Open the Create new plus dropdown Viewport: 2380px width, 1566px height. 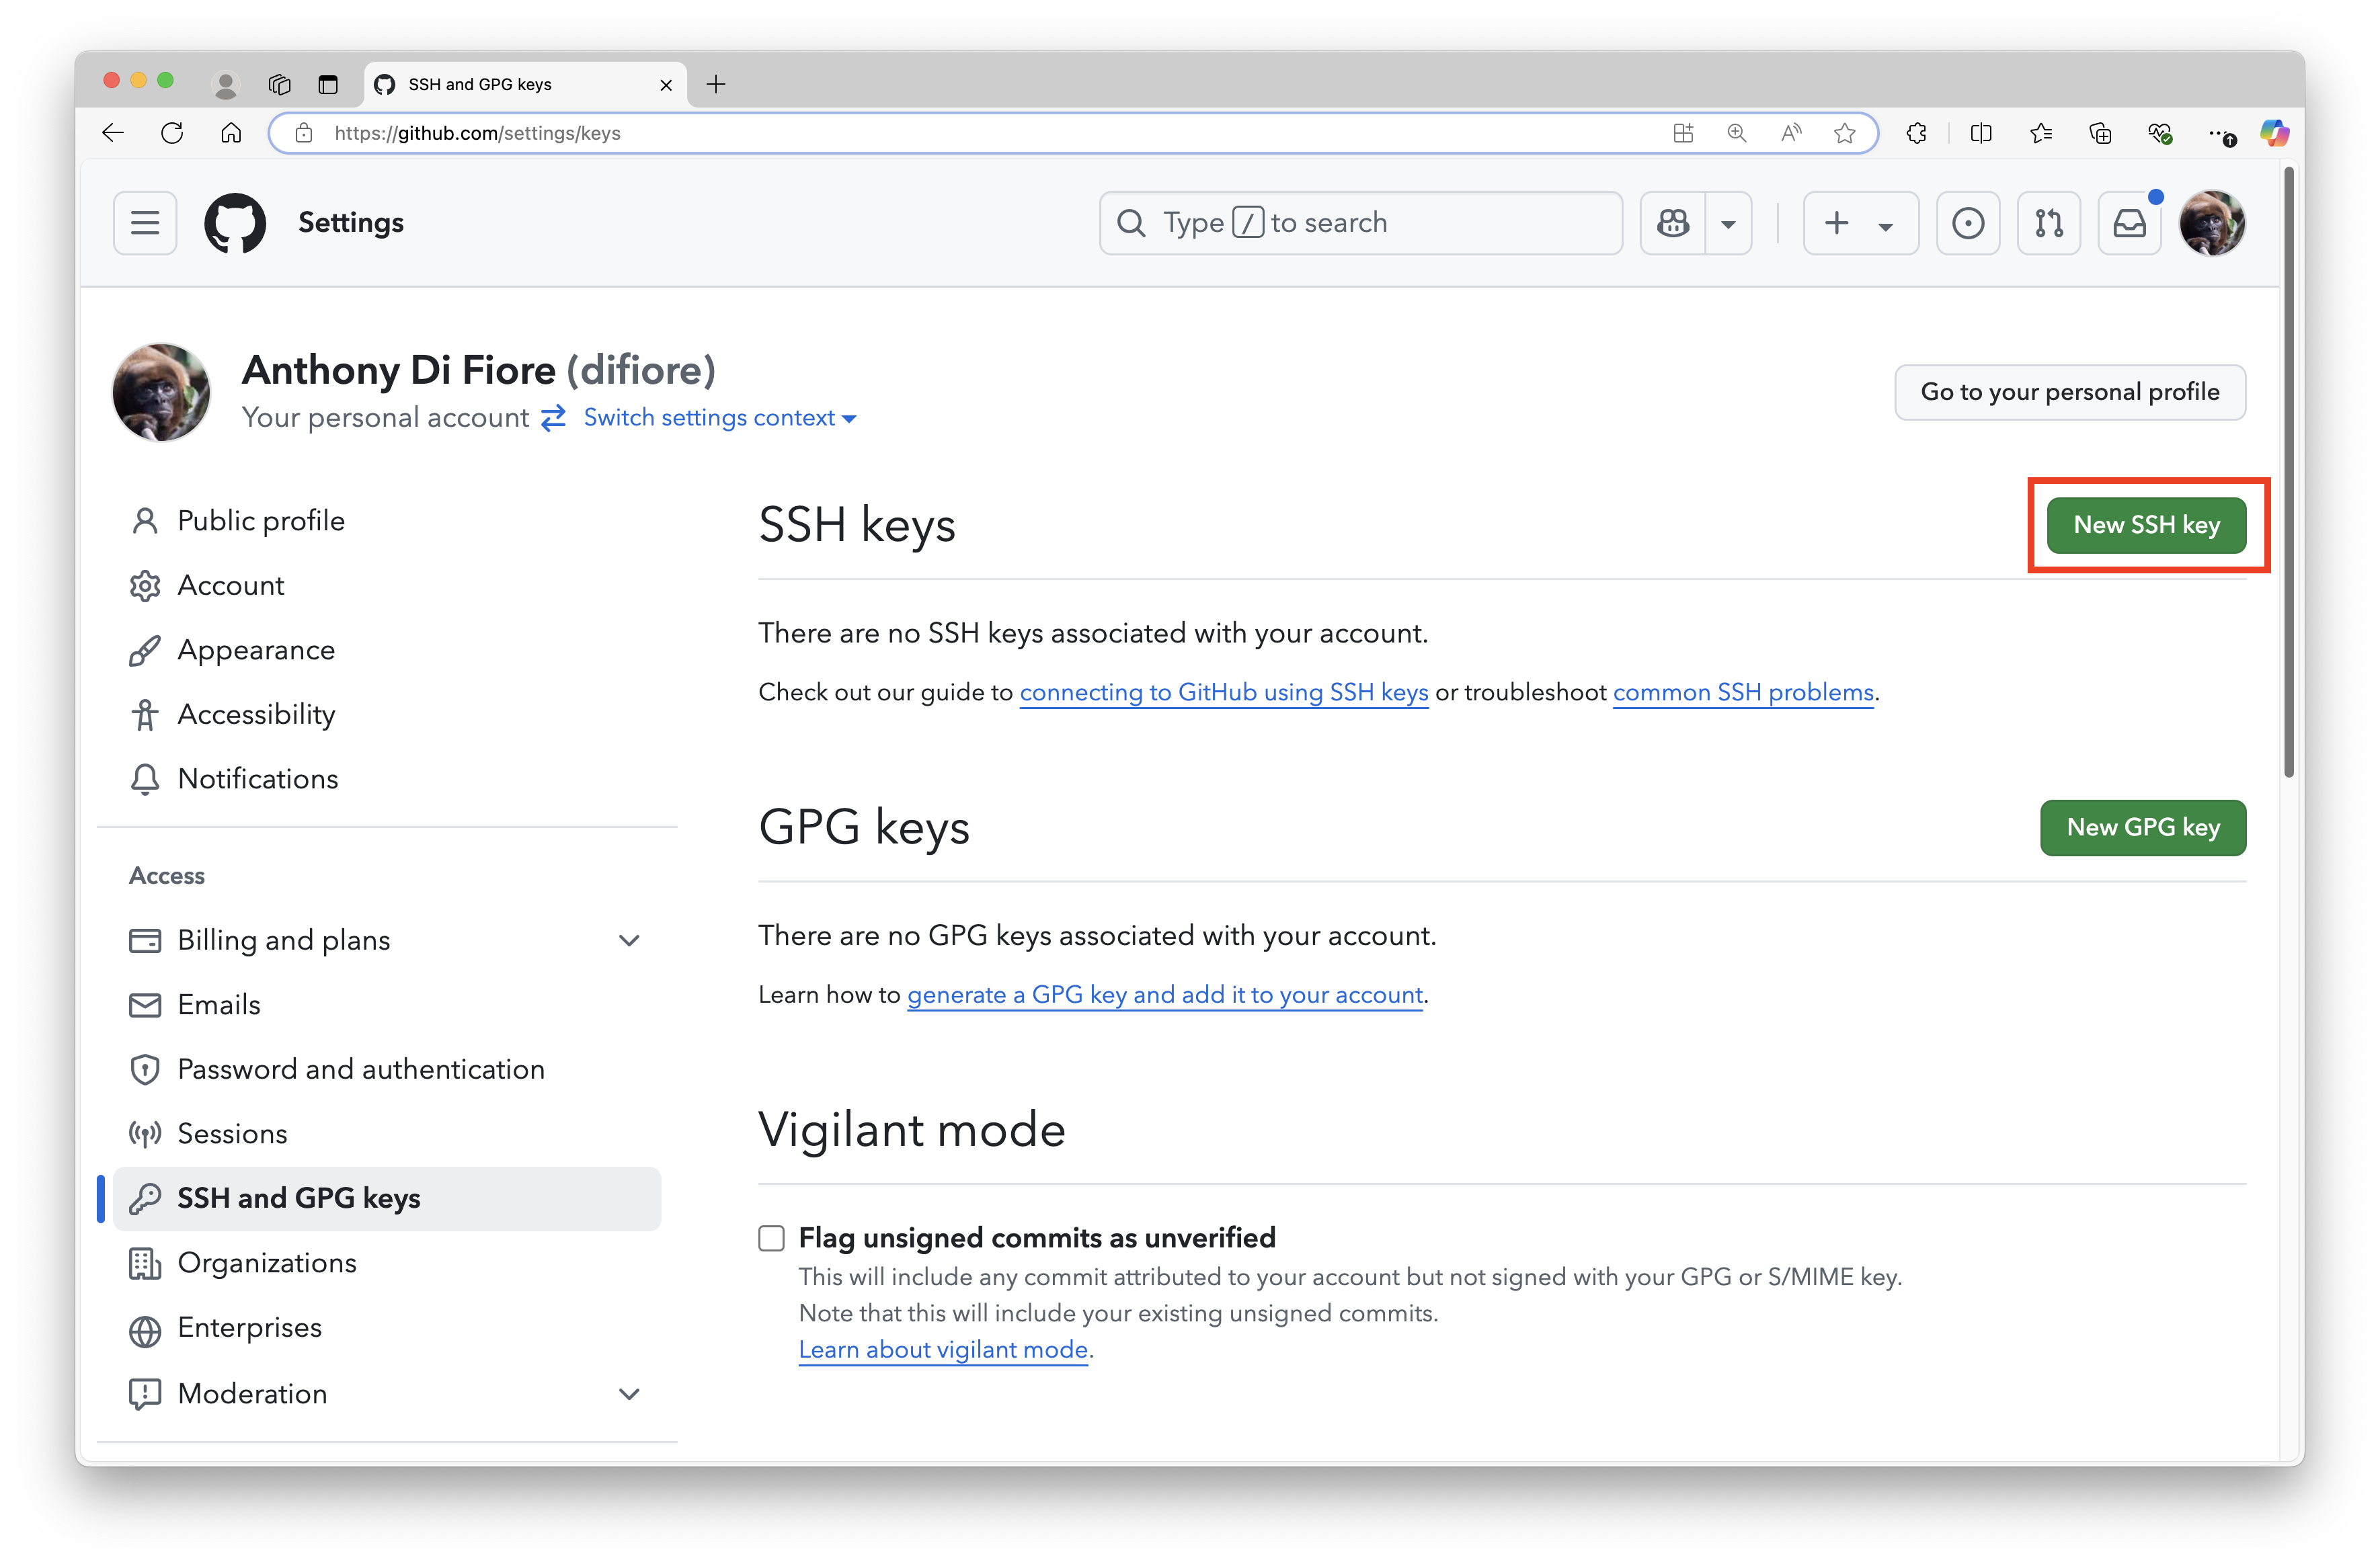(1859, 222)
